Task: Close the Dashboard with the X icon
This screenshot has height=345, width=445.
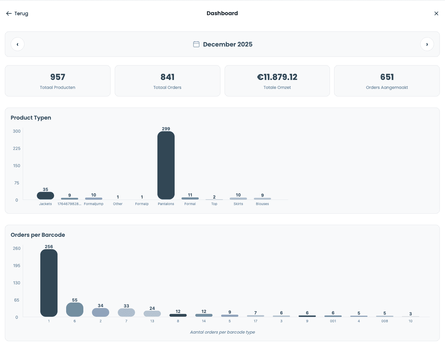Action: [436, 13]
